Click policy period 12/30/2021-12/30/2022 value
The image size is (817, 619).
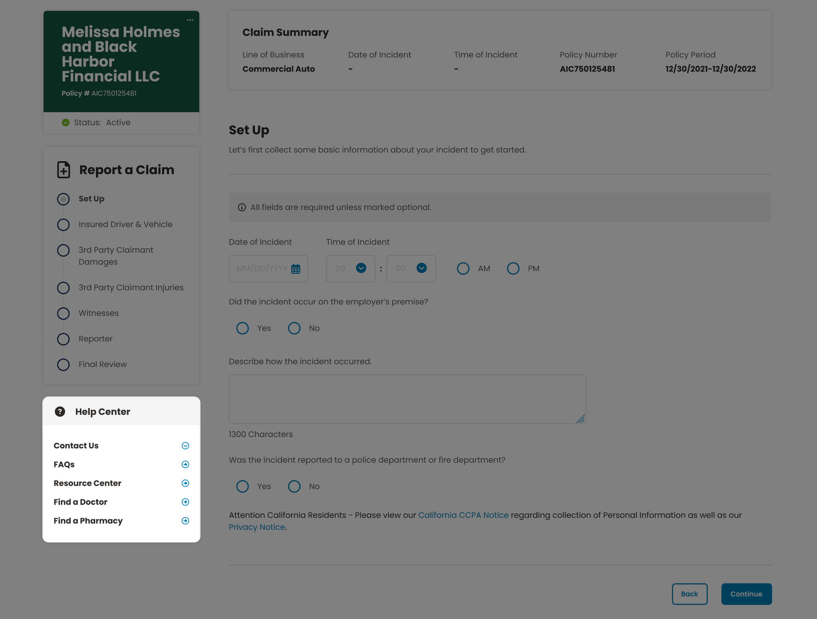711,69
